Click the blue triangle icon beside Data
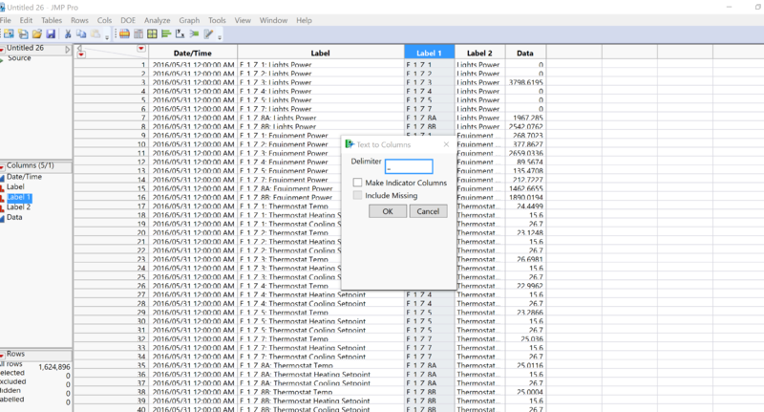The width and height of the screenshot is (764, 412). (3, 218)
